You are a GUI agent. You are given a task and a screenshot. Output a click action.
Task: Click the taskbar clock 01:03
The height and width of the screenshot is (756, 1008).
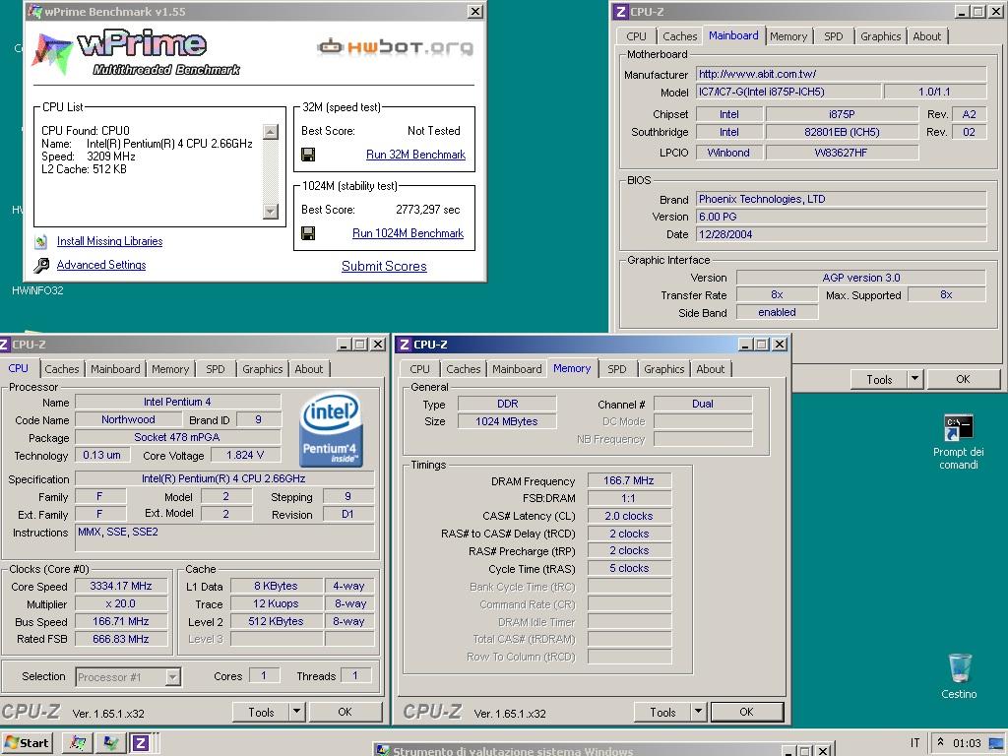pos(967,743)
